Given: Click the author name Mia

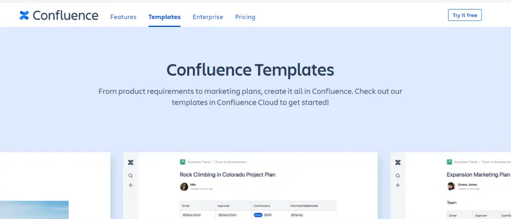Looking at the screenshot, I should pos(193,185).
